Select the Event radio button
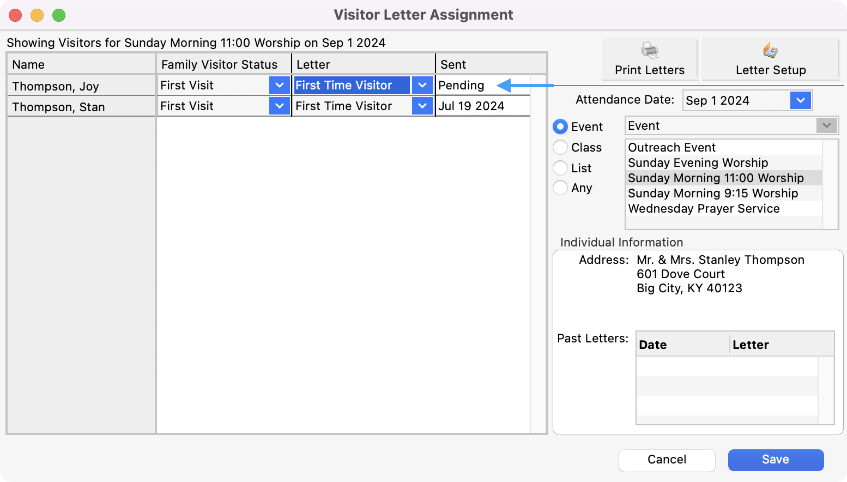Viewport: 847px width, 482px height. 560,127
